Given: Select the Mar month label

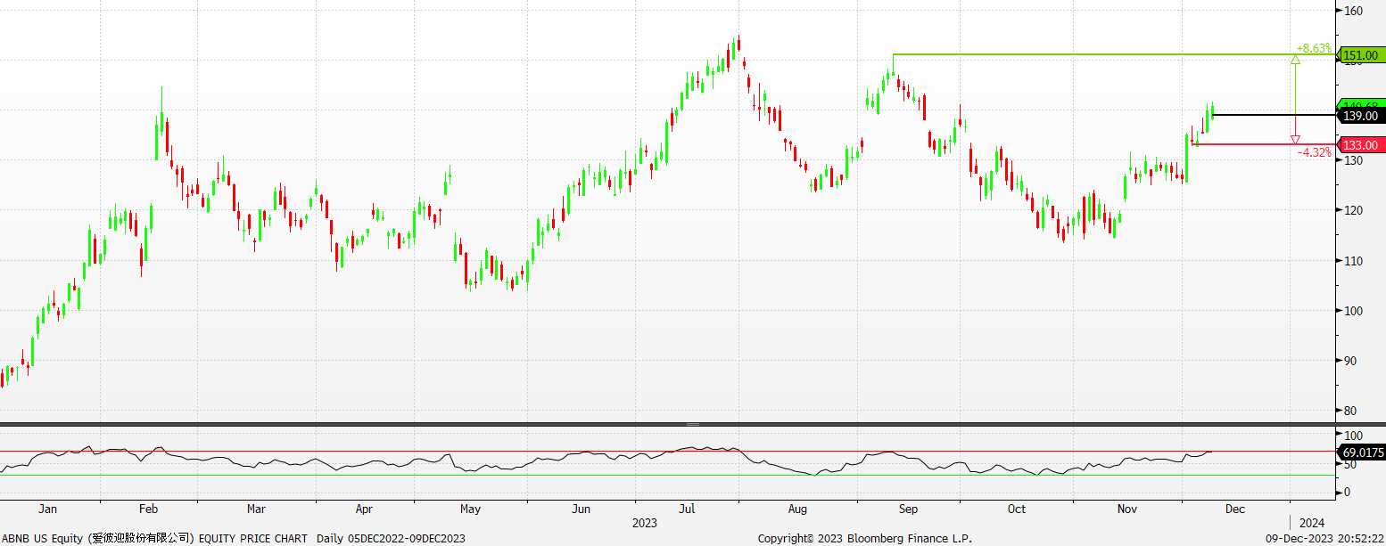Looking at the screenshot, I should (256, 509).
